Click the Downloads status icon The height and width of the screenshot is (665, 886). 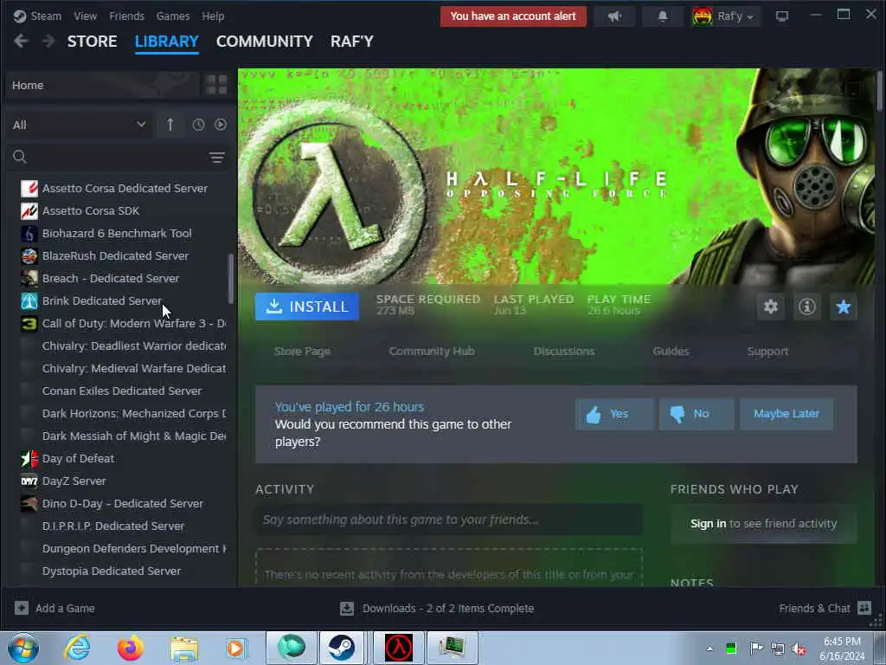[347, 609]
